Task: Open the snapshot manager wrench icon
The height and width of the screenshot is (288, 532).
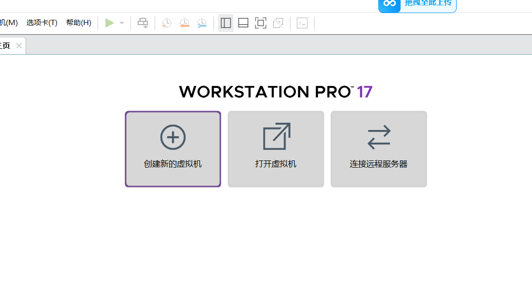Action: coord(202,23)
